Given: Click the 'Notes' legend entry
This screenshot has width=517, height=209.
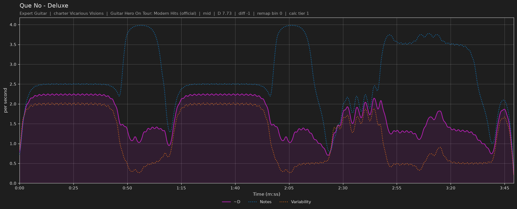Looking at the screenshot, I should 260,202.
